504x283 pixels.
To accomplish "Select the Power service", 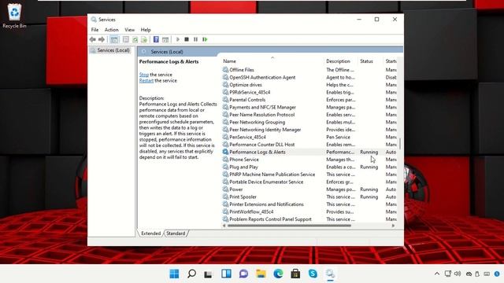I will pyautogui.click(x=236, y=189).
